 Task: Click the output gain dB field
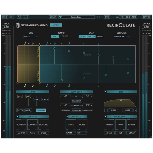tap(146, 27)
